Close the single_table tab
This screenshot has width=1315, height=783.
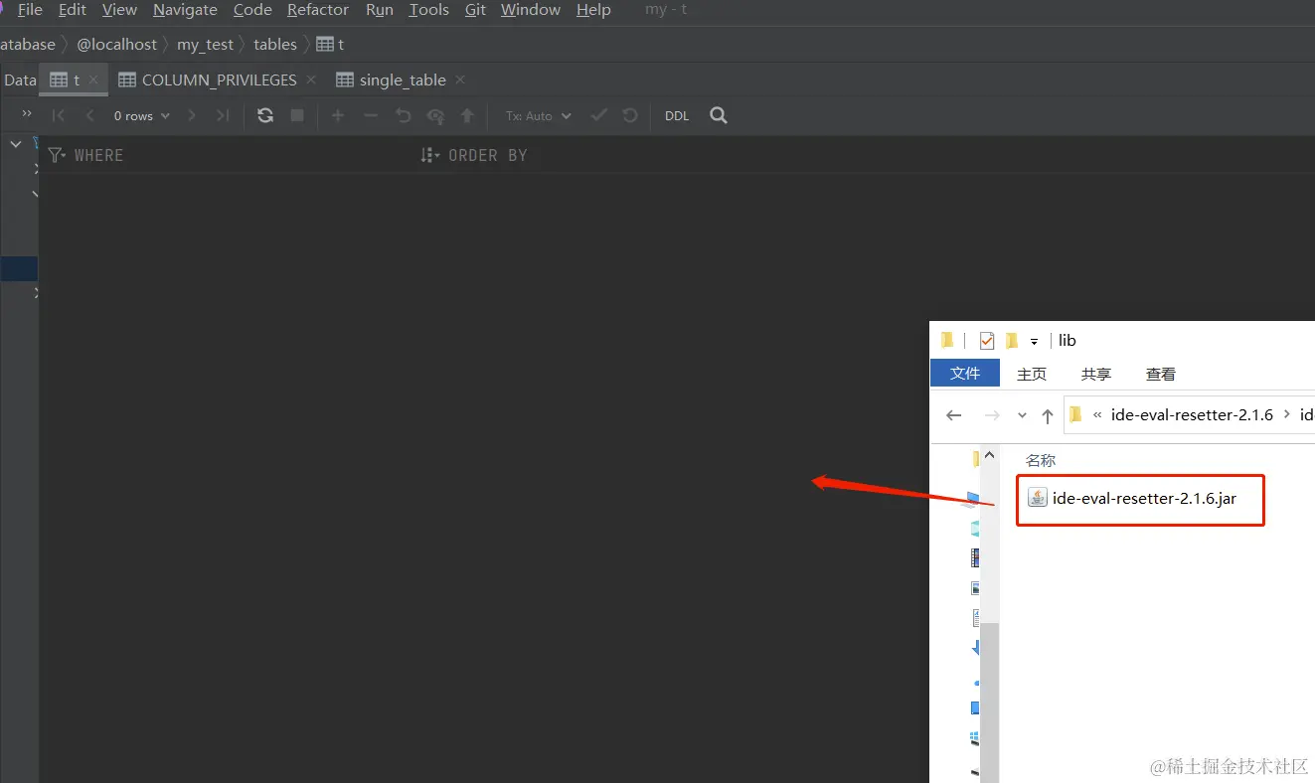tap(460, 79)
